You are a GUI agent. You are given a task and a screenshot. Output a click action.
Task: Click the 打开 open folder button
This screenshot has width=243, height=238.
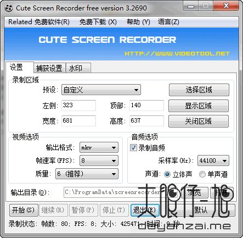222,192
